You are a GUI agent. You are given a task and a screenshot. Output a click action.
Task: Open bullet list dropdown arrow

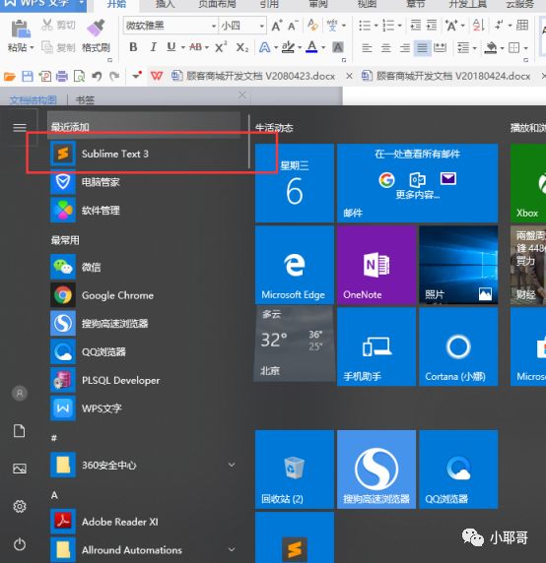coord(375,26)
